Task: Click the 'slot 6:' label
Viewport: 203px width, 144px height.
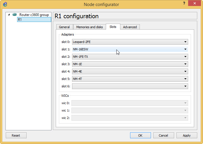Action: tap(66, 86)
